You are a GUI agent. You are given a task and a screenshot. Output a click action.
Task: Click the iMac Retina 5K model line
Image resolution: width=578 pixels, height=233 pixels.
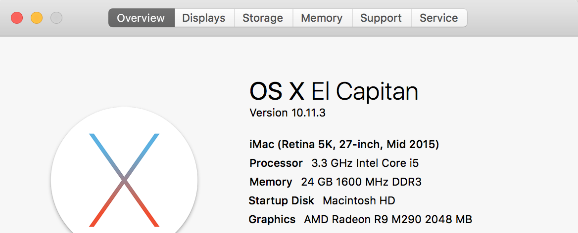344,145
